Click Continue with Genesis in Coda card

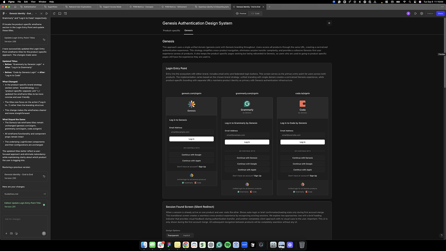click(x=302, y=158)
